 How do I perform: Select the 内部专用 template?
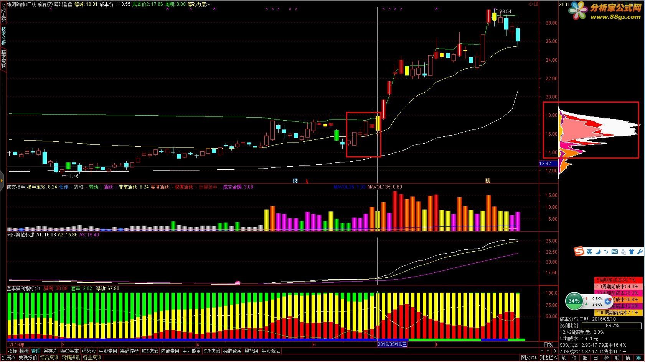170,351
